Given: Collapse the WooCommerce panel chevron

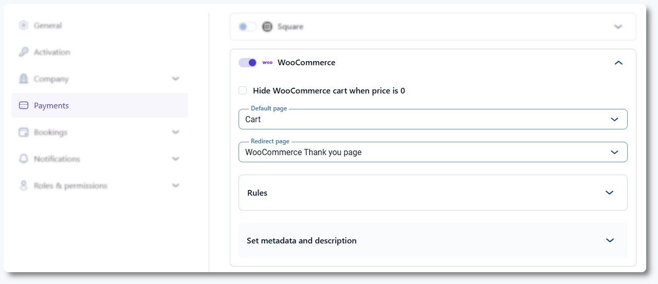Looking at the screenshot, I should point(618,63).
